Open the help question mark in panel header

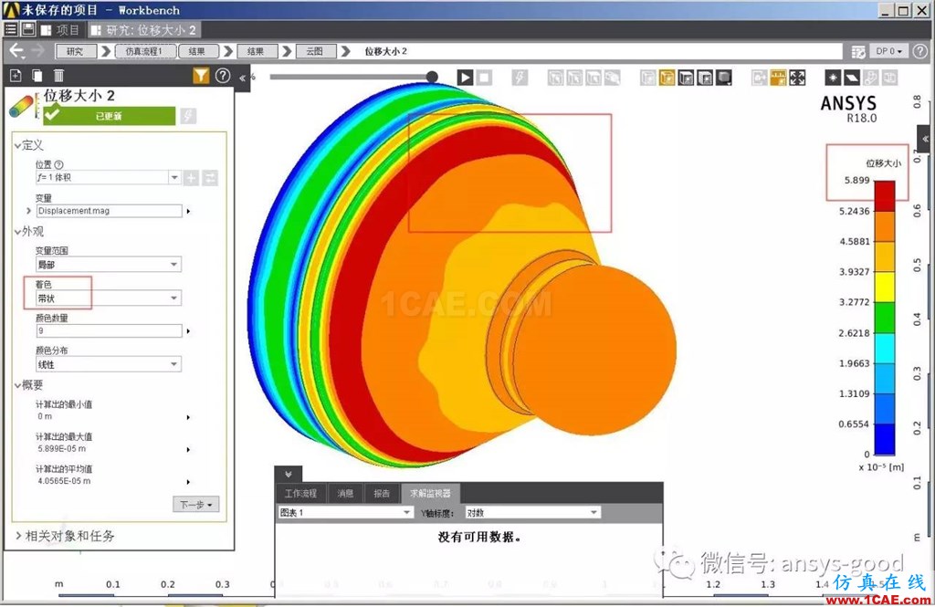coord(223,76)
